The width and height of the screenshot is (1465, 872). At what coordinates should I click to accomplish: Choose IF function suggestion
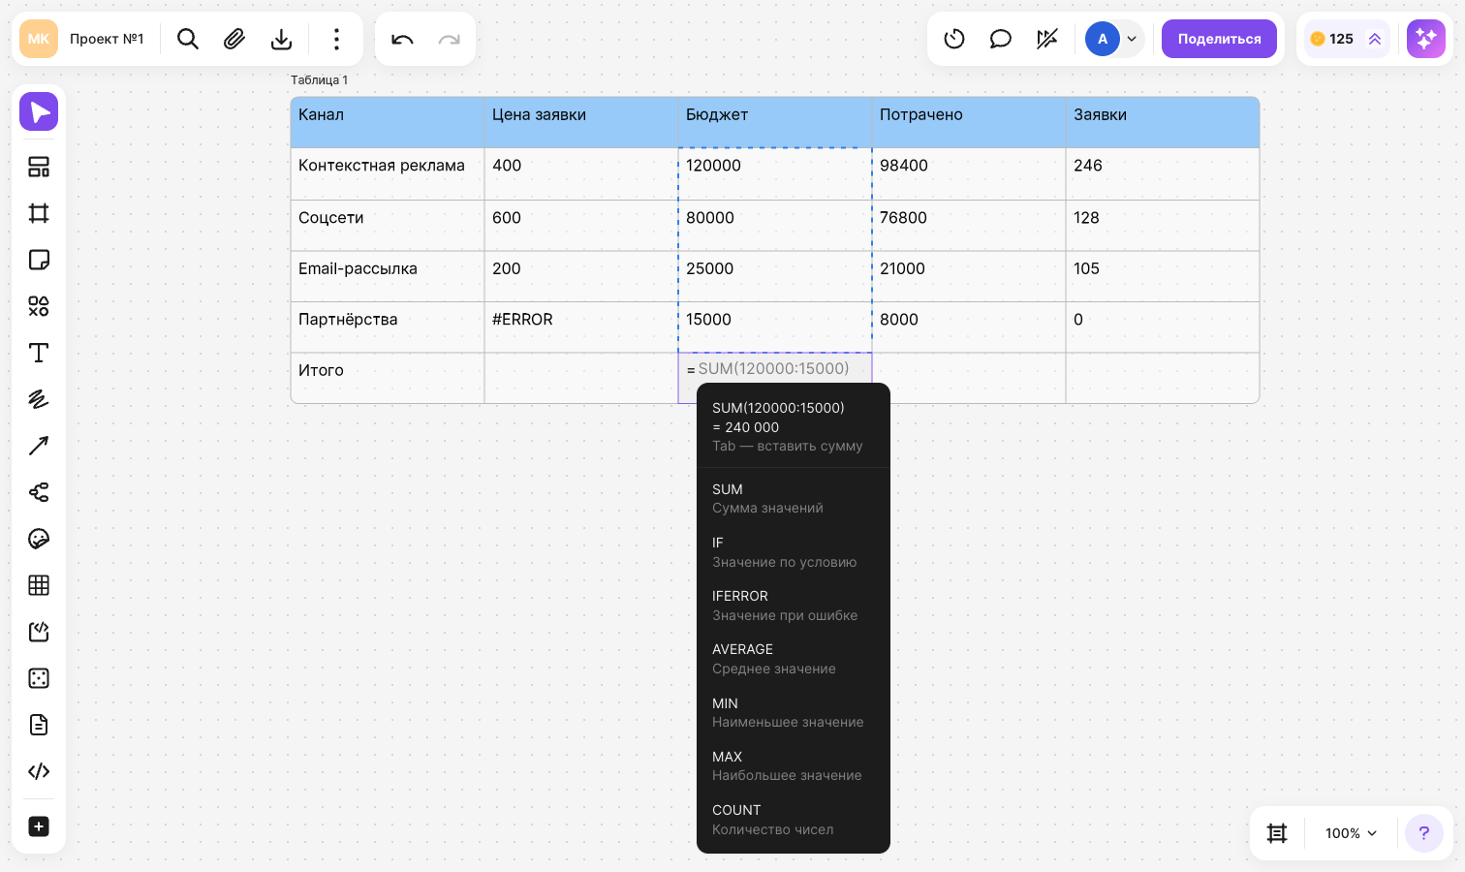(794, 552)
